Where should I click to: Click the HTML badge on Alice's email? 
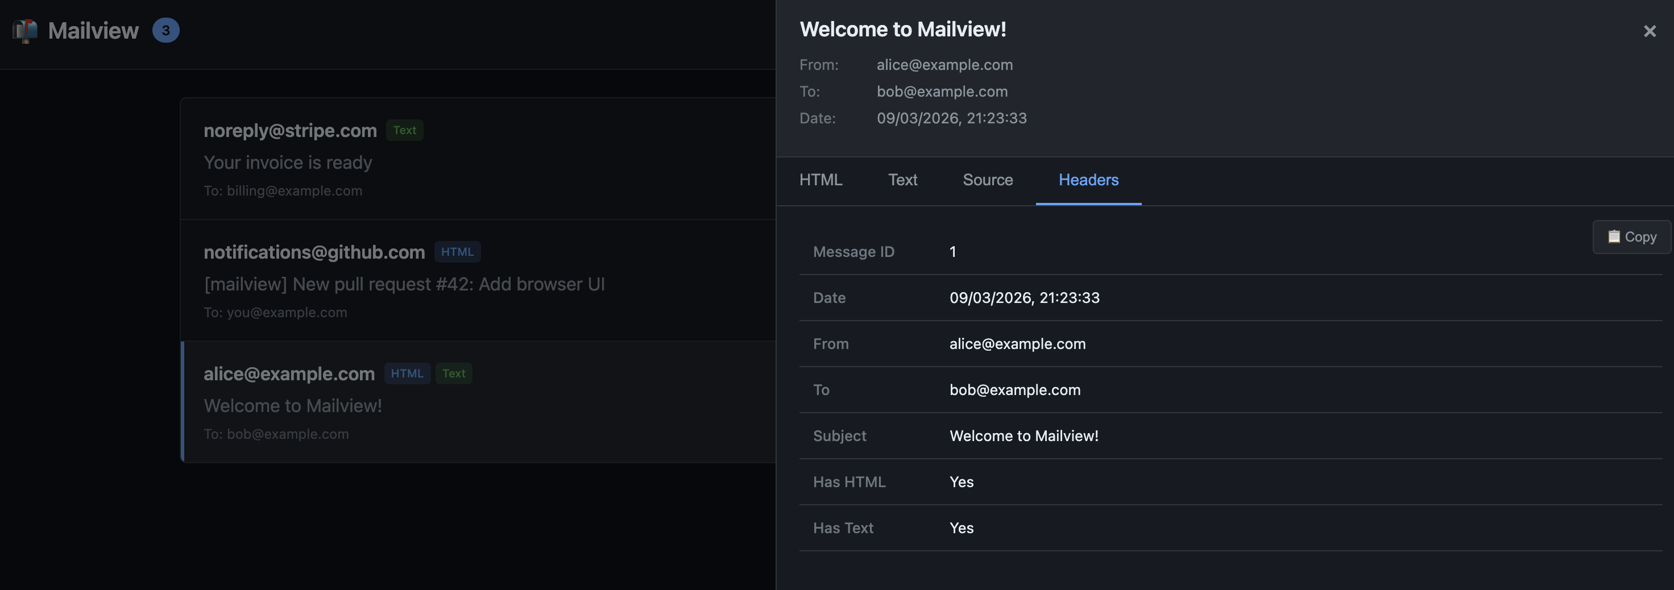(407, 373)
